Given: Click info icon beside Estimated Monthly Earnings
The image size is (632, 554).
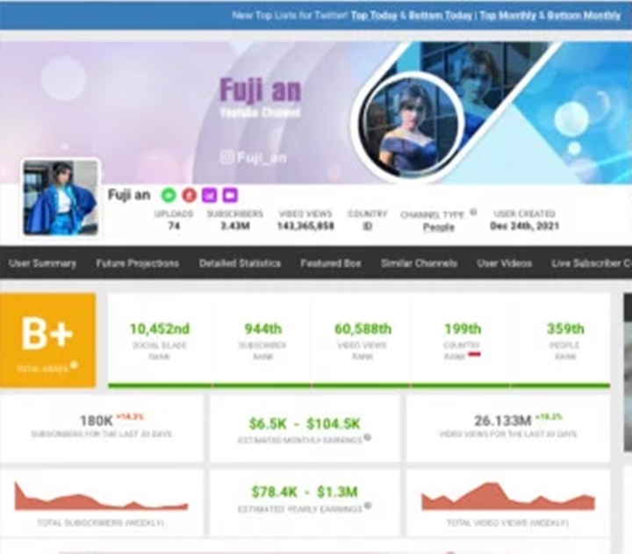Looking at the screenshot, I should click(368, 437).
